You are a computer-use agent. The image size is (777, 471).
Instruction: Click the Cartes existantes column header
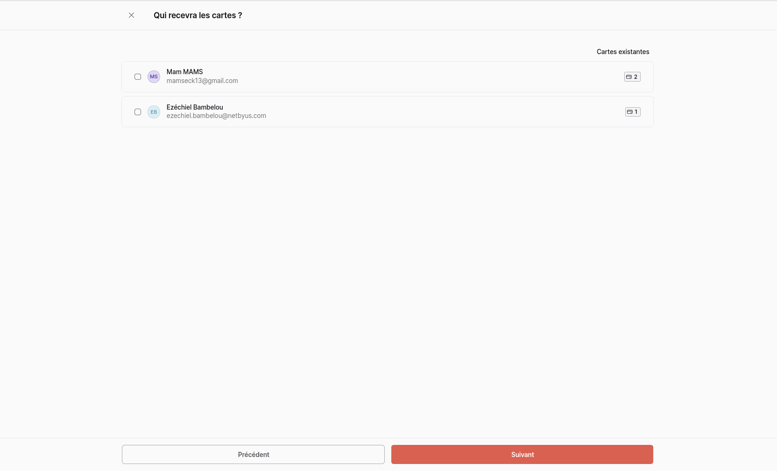coord(623,52)
